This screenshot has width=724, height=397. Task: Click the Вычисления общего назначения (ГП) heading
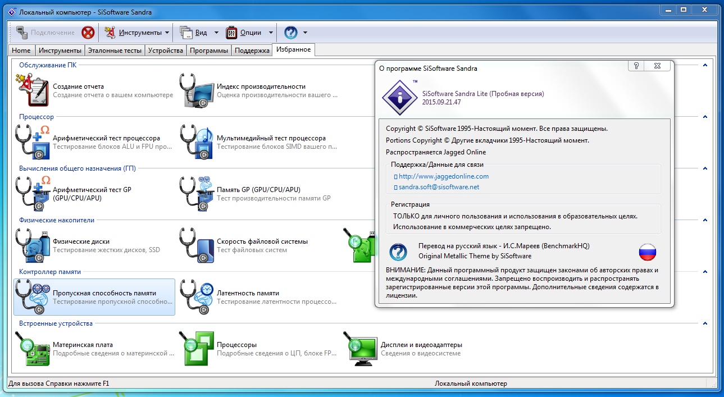pos(78,168)
